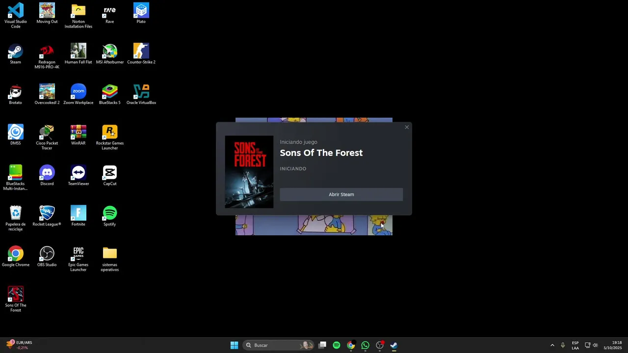The image size is (628, 353).
Task: Open Spotify from the taskbar
Action: (x=337, y=345)
